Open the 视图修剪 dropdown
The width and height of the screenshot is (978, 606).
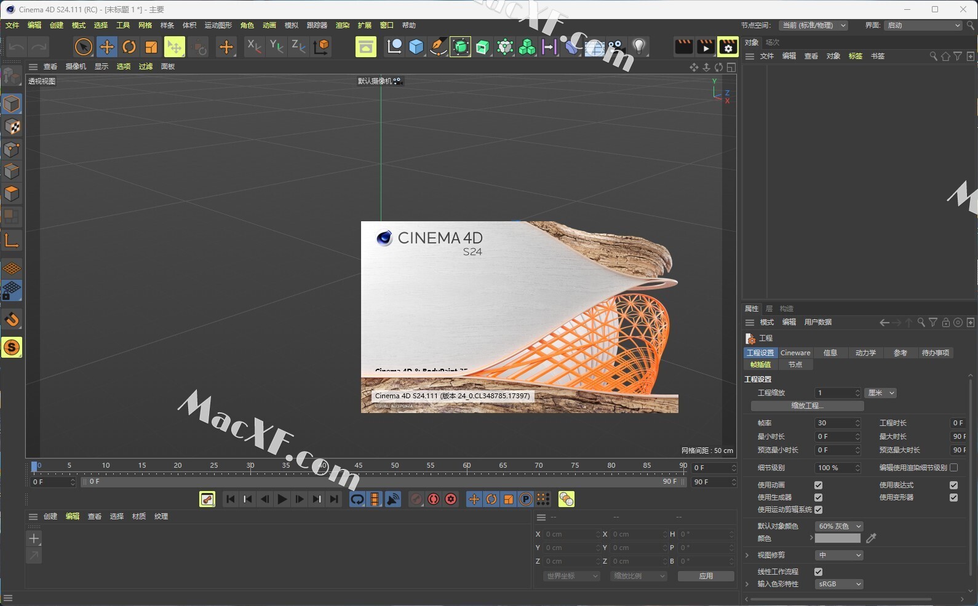(x=839, y=555)
